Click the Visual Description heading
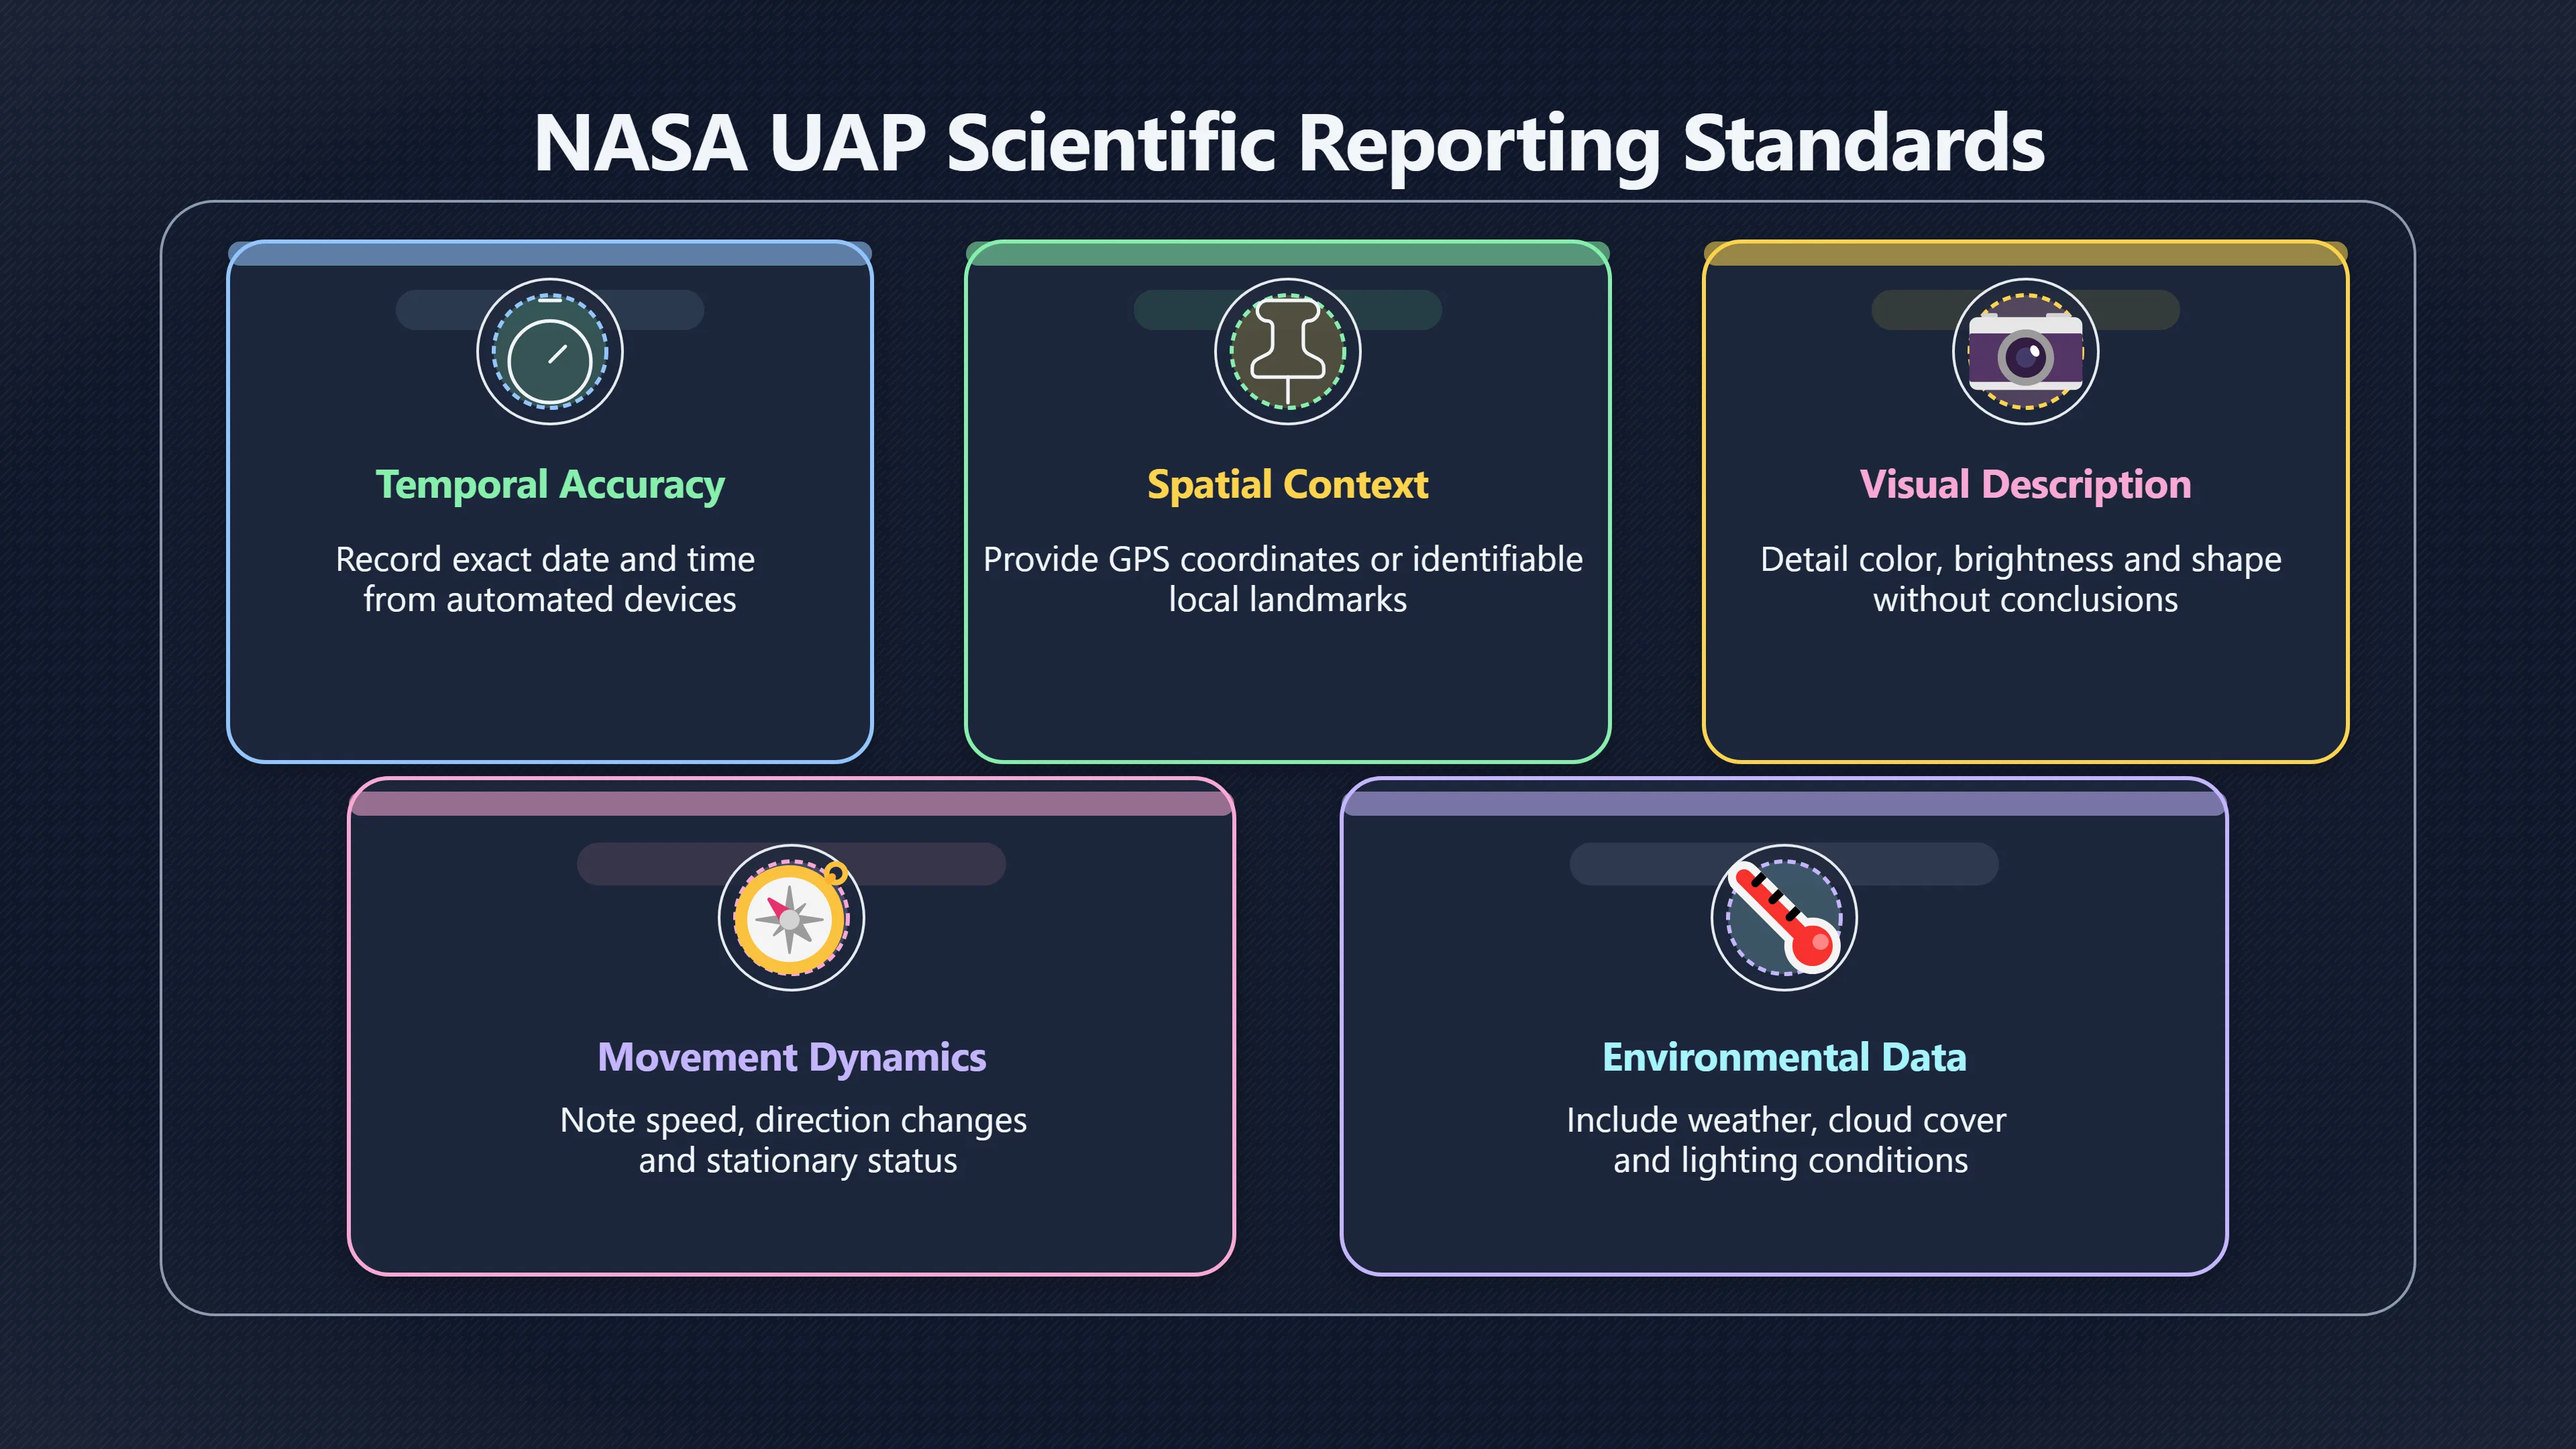 tap(2026, 485)
